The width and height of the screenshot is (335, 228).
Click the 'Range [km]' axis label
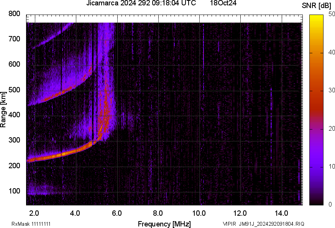point(3,110)
